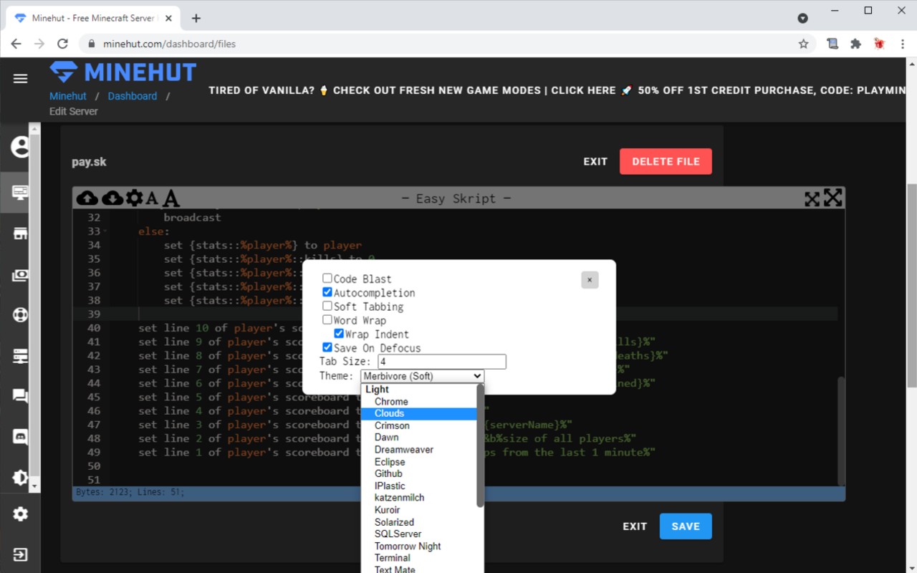This screenshot has height=573, width=917.
Task: Open the Chrome extensions puzzle icon
Action: tap(855, 44)
